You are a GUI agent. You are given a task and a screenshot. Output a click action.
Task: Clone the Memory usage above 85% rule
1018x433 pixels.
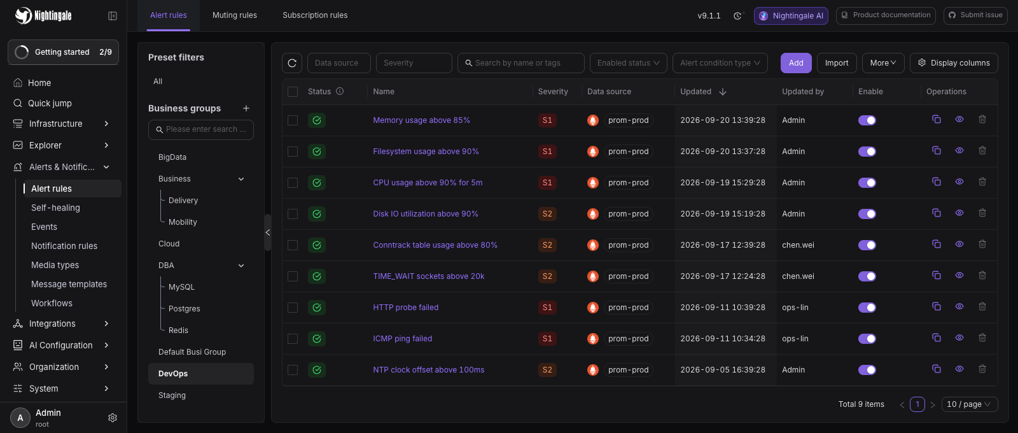click(x=937, y=120)
